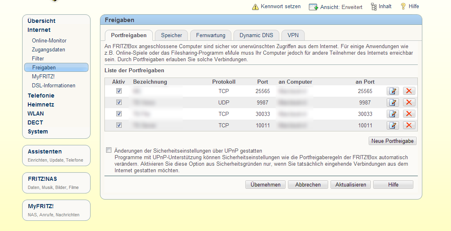The width and height of the screenshot is (451, 231).
Task: Delete the port 10011 forwarding rule
Action: [x=409, y=125]
